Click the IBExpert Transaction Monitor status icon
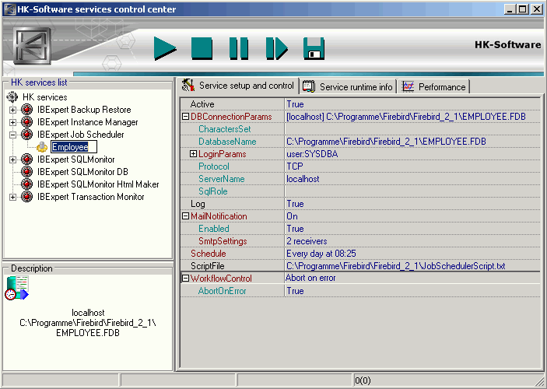 pyautogui.click(x=27, y=197)
